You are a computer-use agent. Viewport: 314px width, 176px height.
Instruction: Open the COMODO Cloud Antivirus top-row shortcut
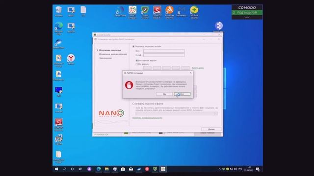157,12
